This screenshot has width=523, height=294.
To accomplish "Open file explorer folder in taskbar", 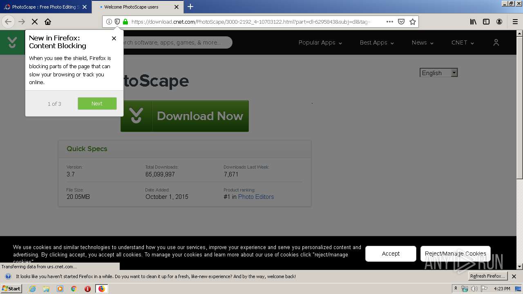I will pos(46,289).
